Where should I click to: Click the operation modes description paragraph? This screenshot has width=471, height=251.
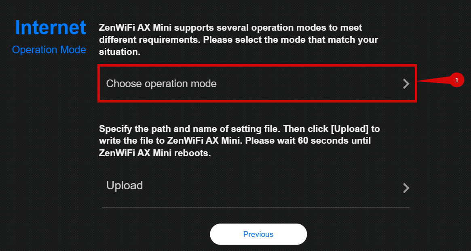[239, 40]
